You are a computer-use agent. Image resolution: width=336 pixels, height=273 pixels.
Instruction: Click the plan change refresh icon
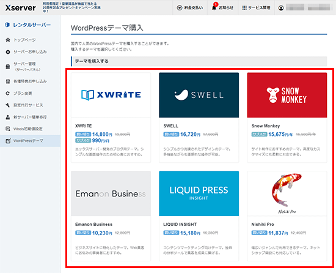click(8, 94)
